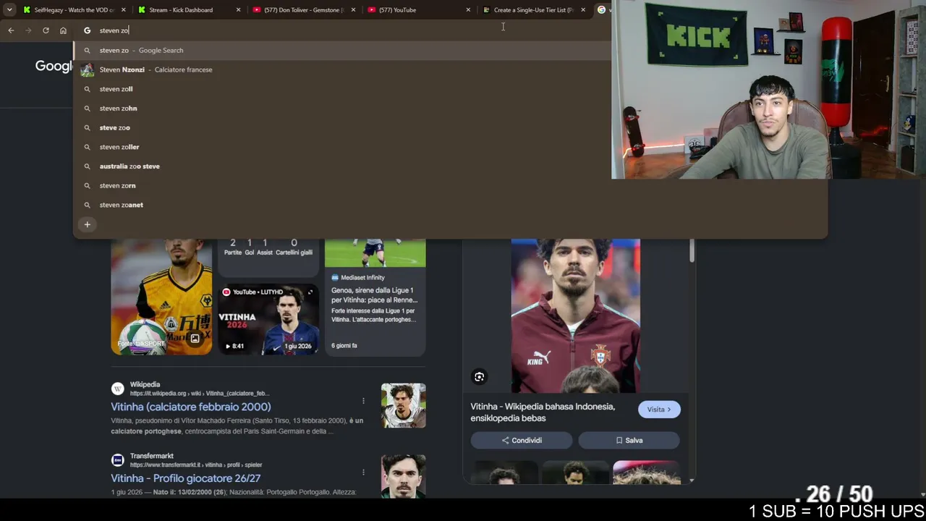Open the Wikipedia result options menu

(x=363, y=401)
